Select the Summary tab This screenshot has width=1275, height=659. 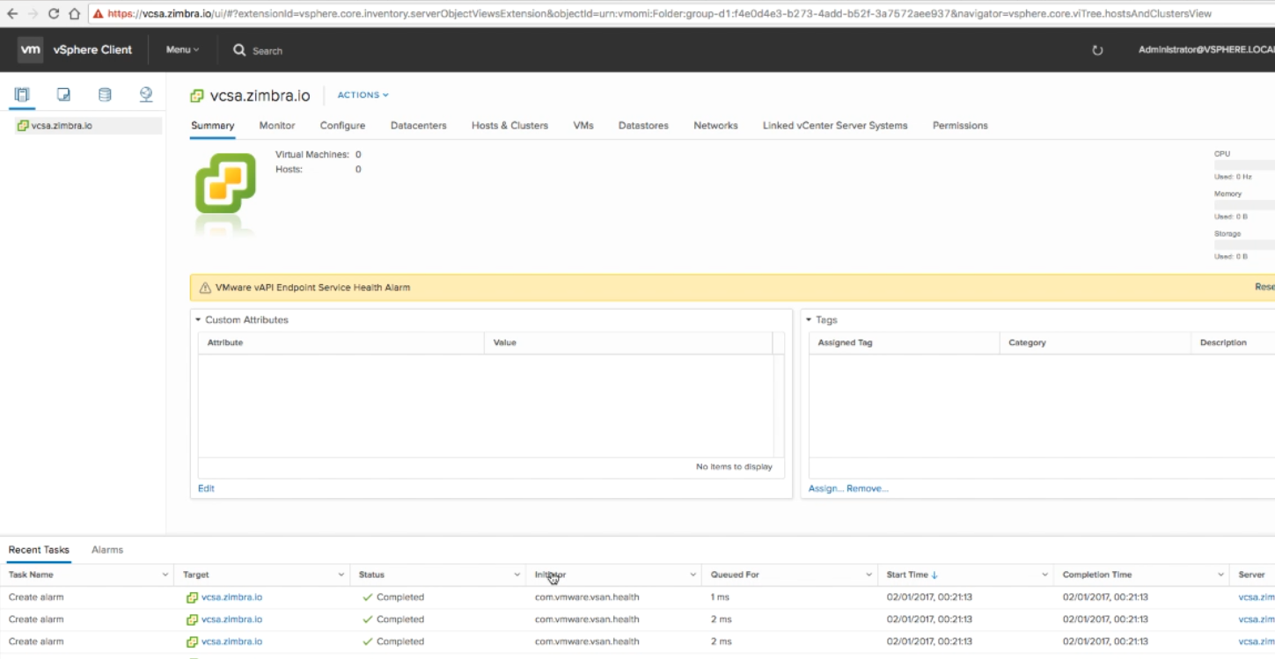213,126
